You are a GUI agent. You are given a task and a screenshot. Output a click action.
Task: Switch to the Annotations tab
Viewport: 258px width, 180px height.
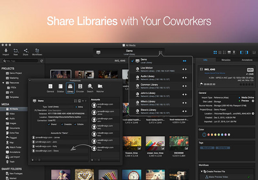(x=247, y=60)
